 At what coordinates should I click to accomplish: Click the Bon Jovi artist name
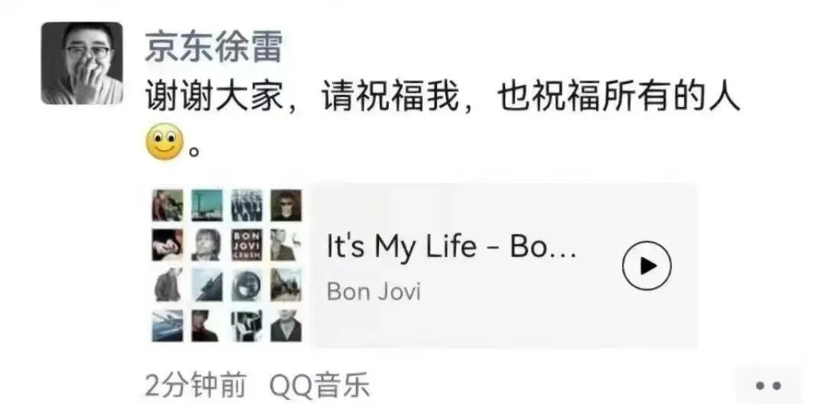coord(374,291)
